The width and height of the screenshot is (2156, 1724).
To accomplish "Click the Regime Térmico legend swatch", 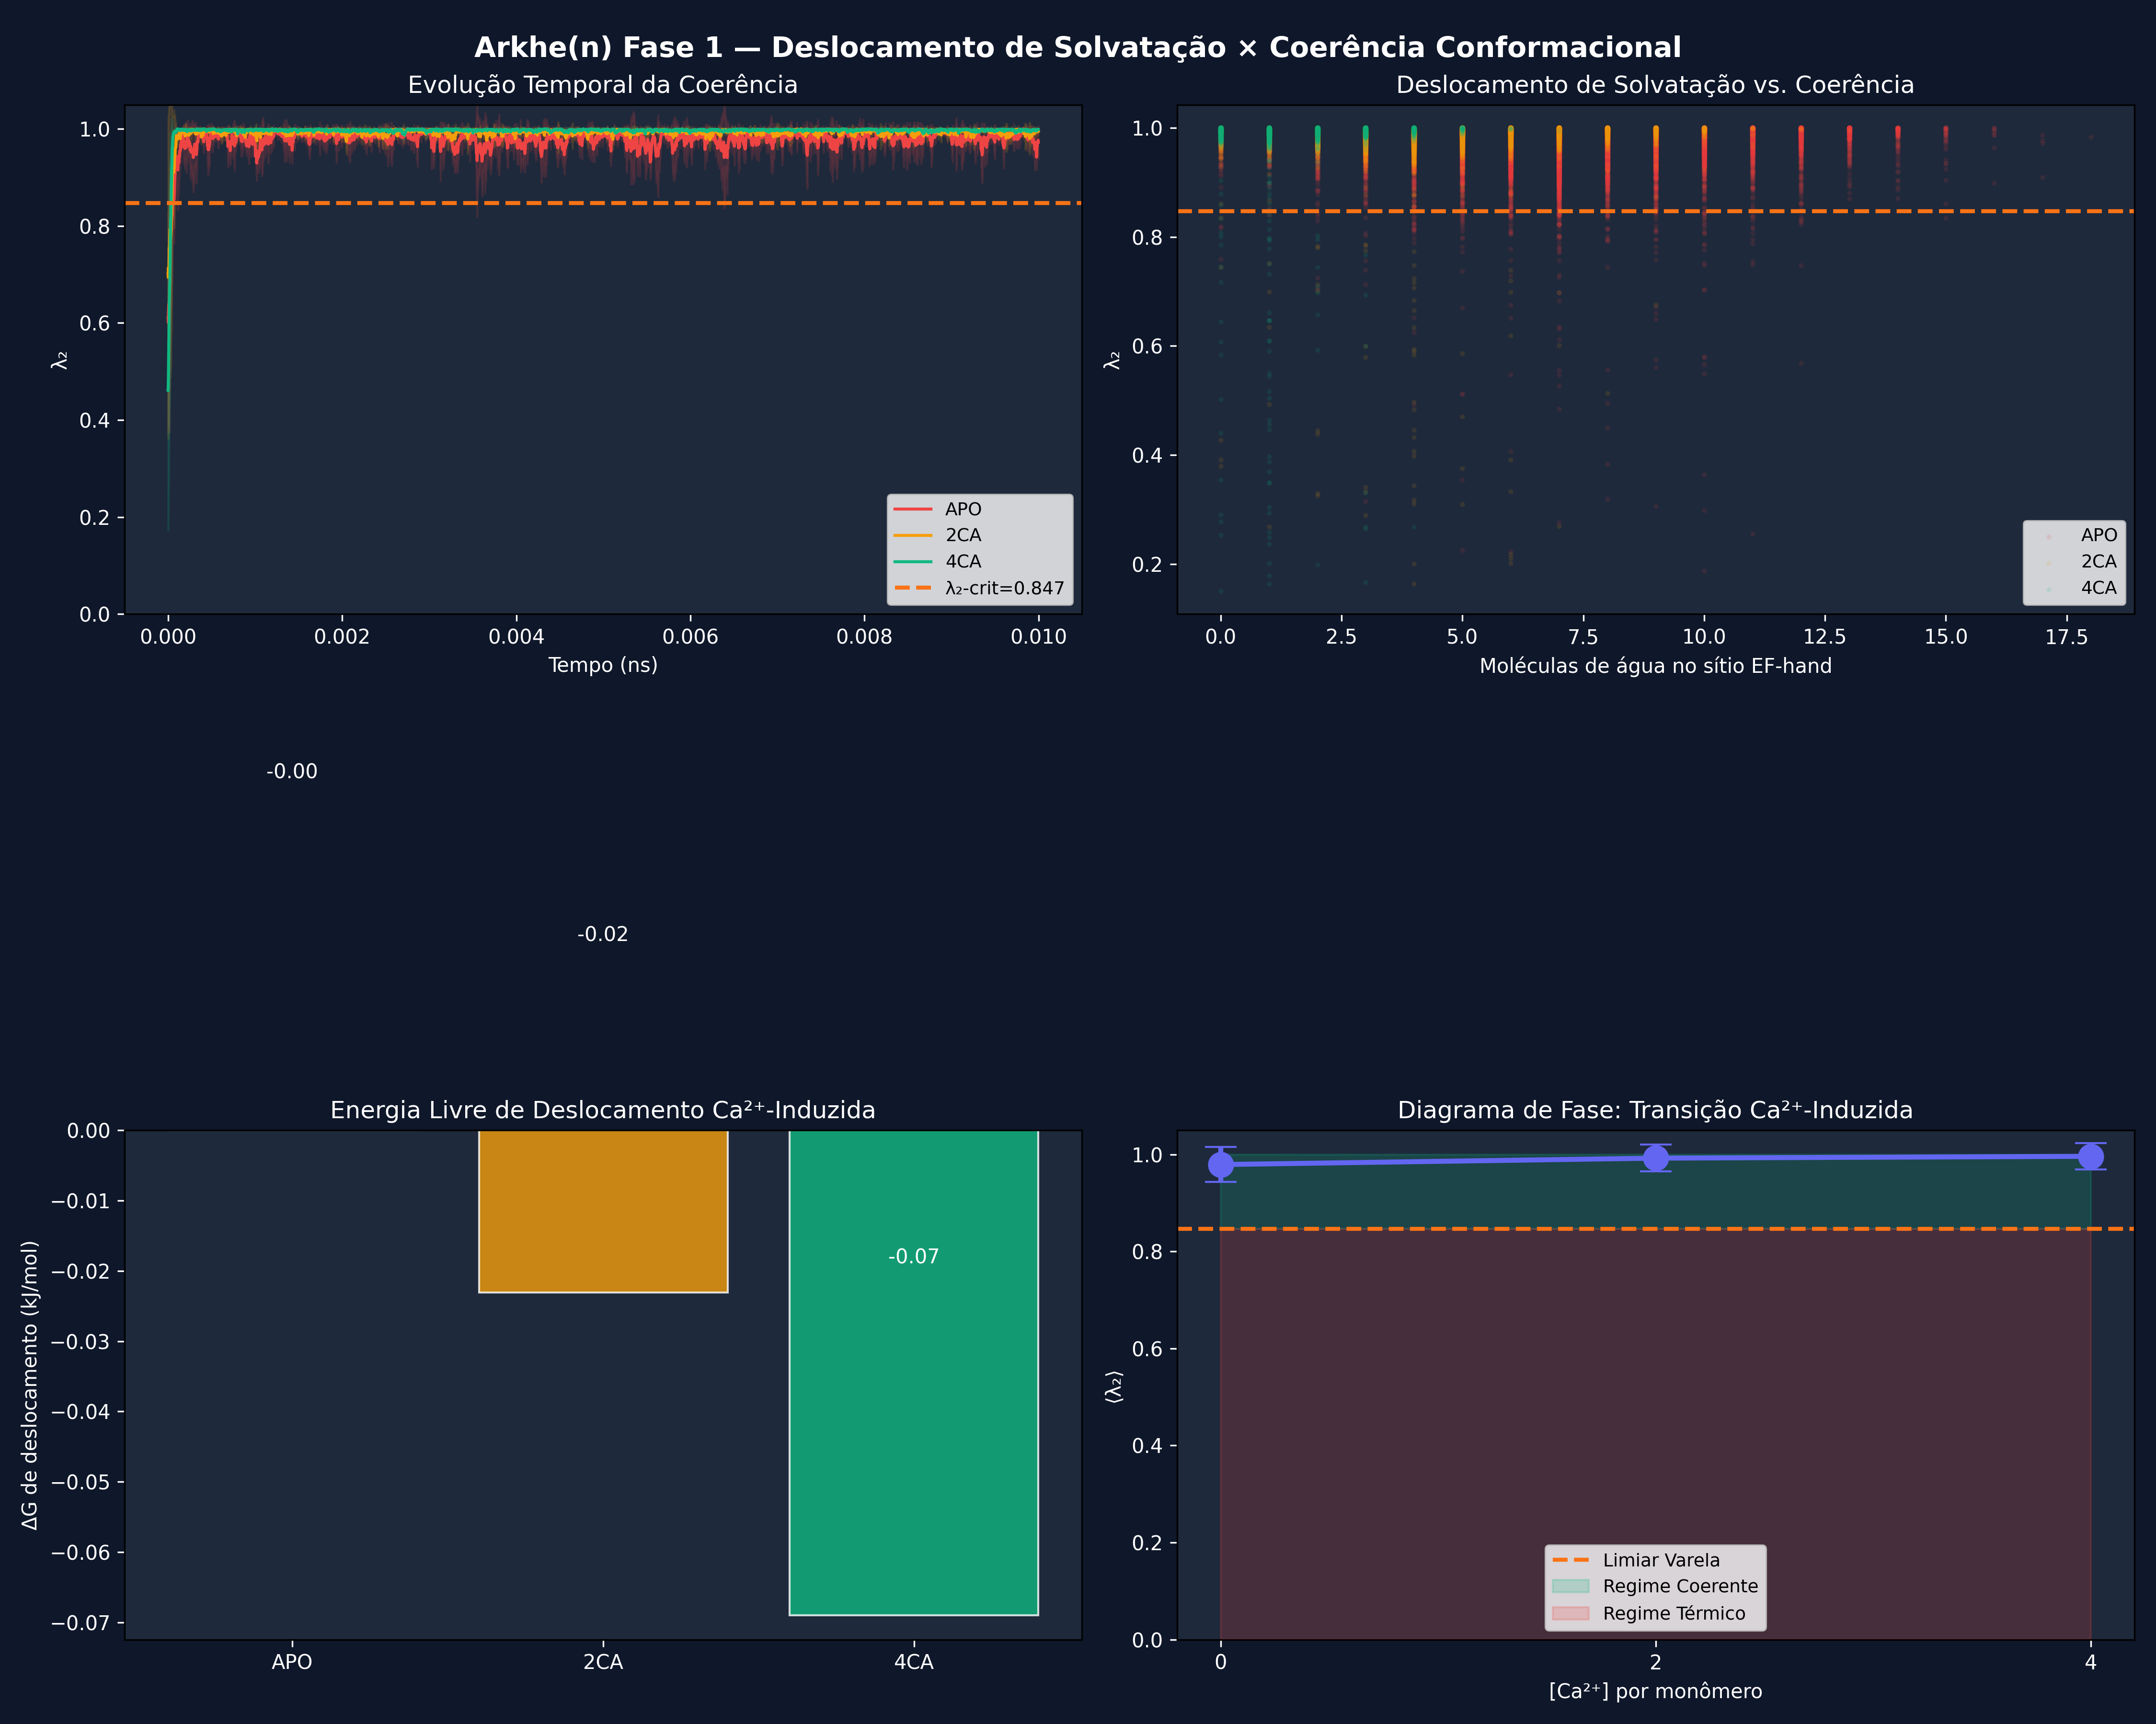I will coord(1570,1613).
